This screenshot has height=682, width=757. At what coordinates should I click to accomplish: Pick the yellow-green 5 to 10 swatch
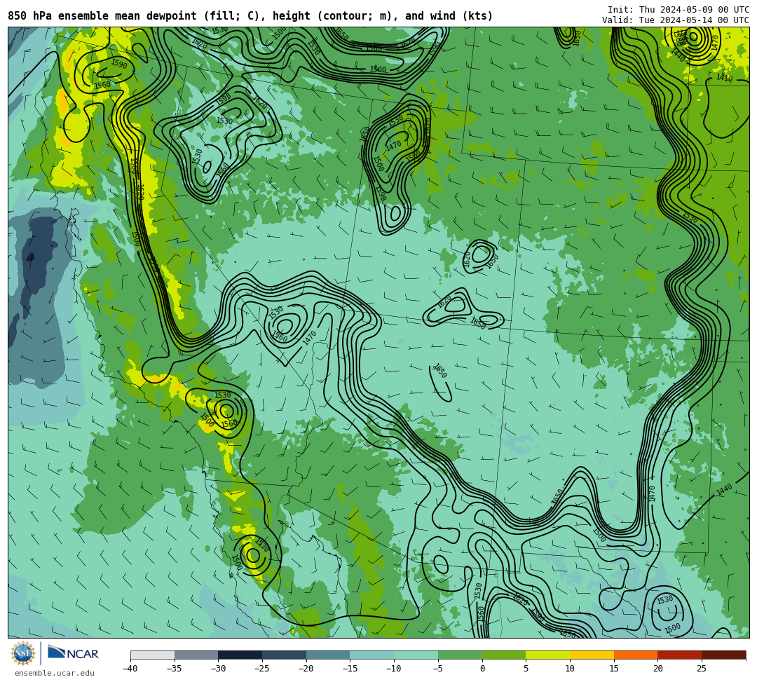548,655
